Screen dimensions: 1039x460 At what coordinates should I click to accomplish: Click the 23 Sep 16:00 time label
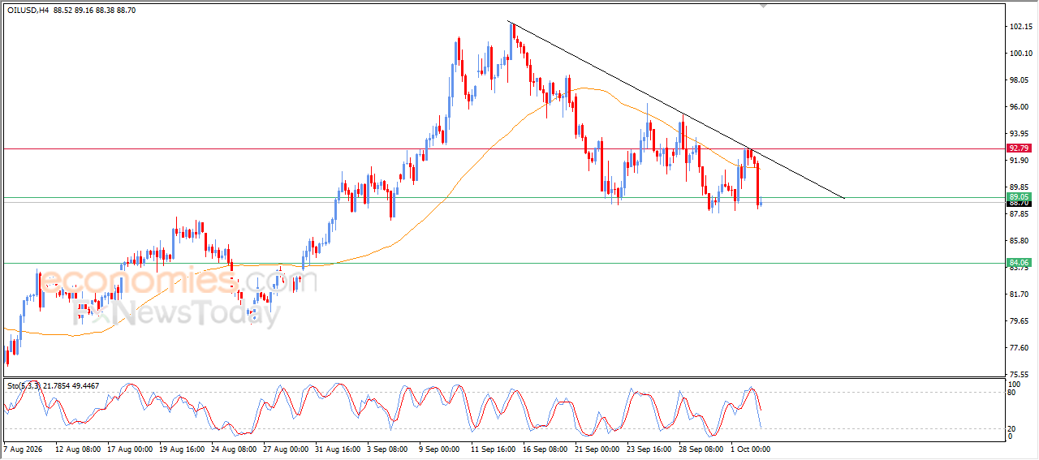649,449
